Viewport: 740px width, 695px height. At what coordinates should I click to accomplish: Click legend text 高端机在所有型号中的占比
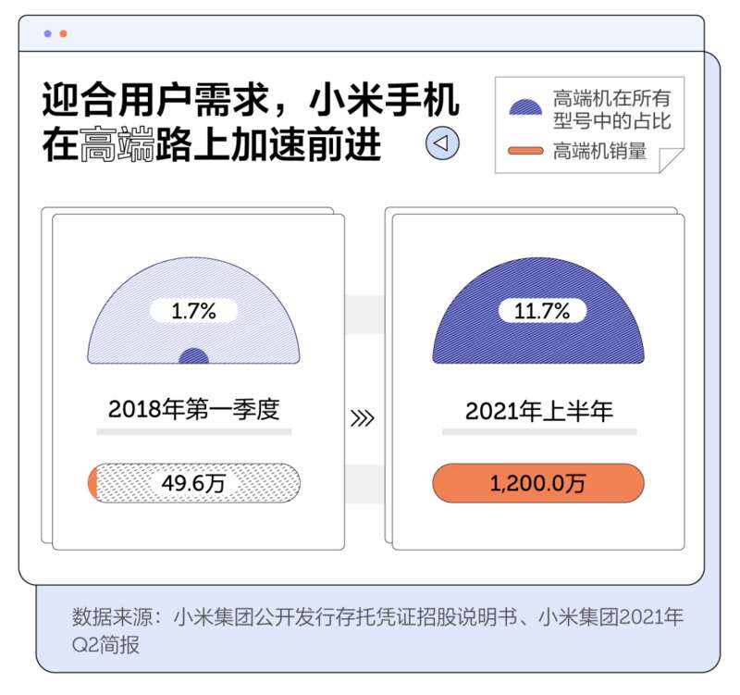[x=611, y=109]
